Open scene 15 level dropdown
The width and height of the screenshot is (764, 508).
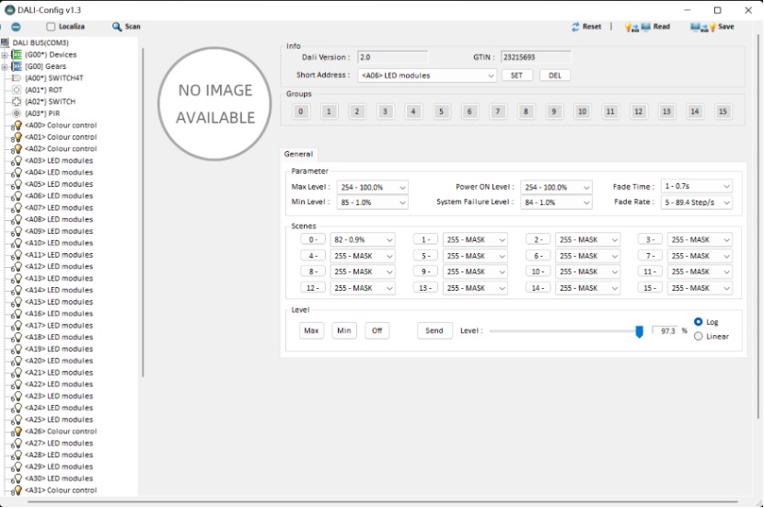700,288
